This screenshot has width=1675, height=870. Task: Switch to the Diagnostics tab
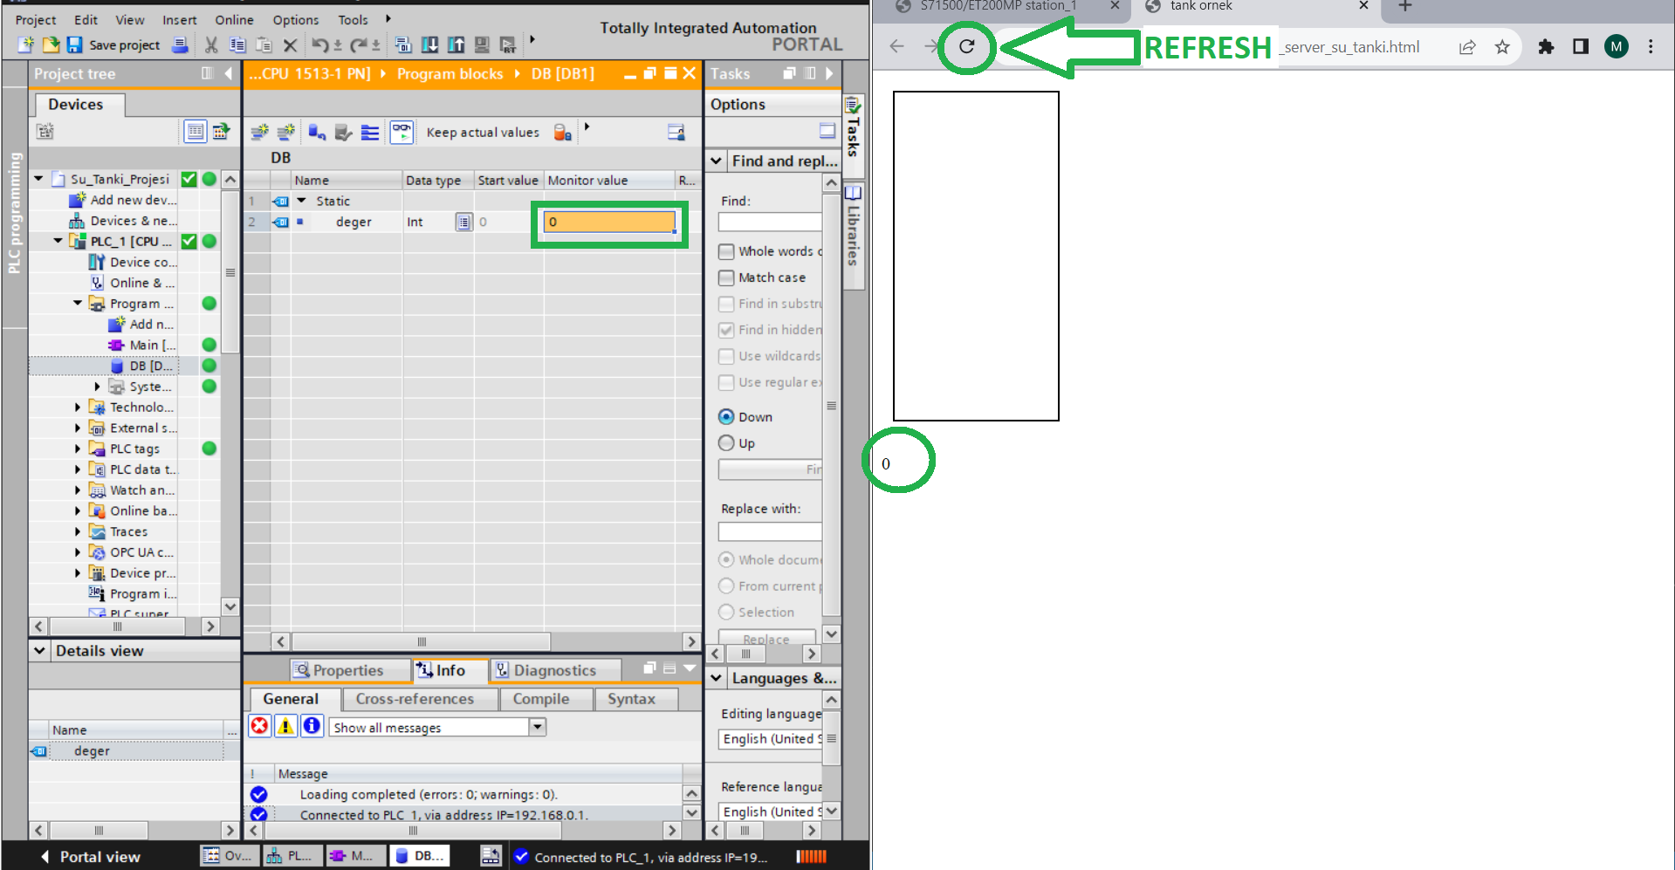[x=546, y=670]
